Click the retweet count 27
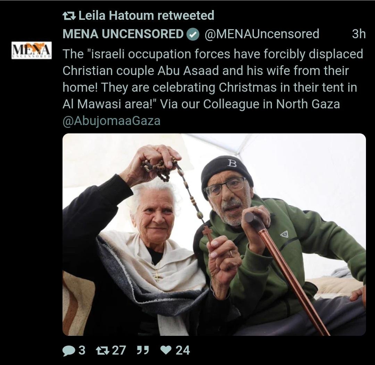Viewport: 375px width, 365px height. [119, 350]
